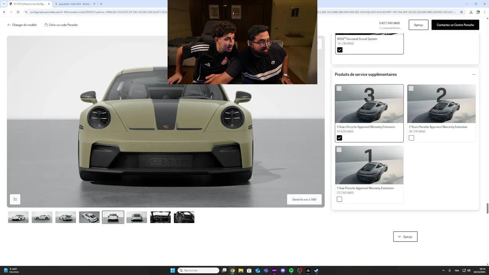Select the seats interior thumbnail
The height and width of the screenshot is (275, 489).
(184, 217)
